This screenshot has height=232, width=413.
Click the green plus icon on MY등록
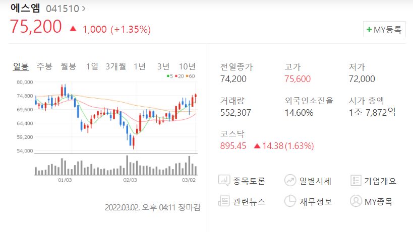pos(369,29)
